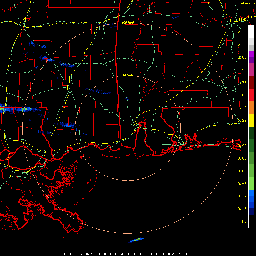Click the 1.44 legend value
The width and height of the screenshot is (256, 256).
click(242, 108)
